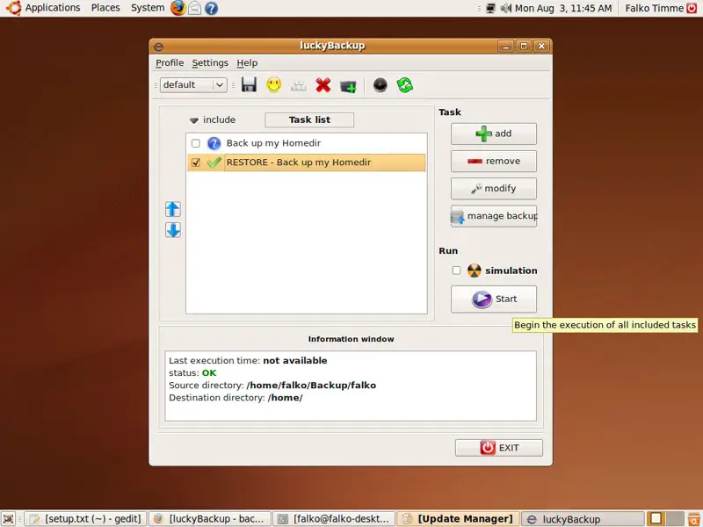This screenshot has height=527, width=703.
Task: Toggle the simulation checkbox
Action: pyautogui.click(x=456, y=271)
